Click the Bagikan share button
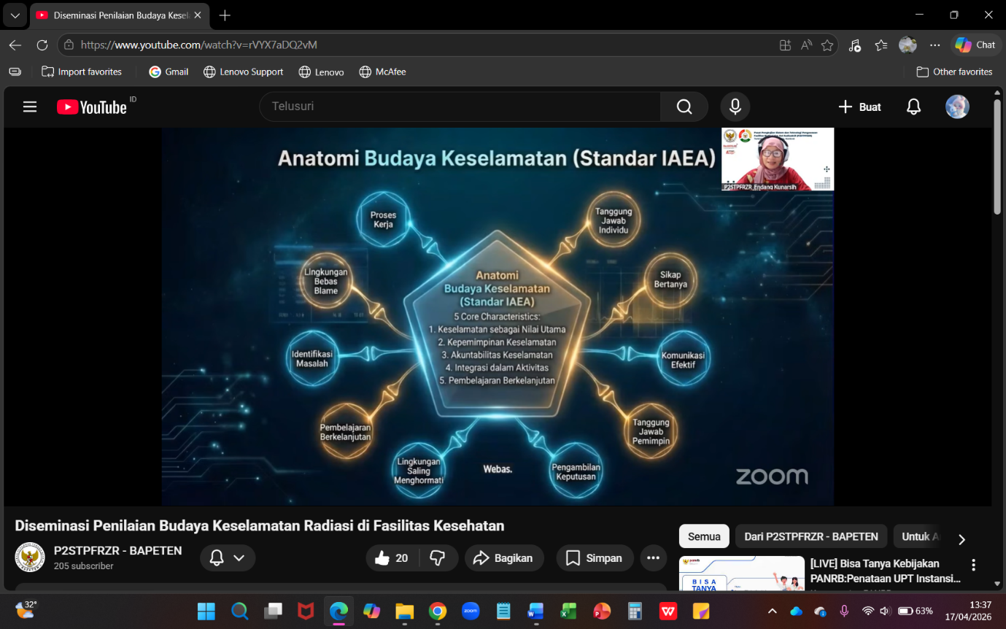Screen dimensions: 1006x629 pyautogui.click(x=503, y=558)
